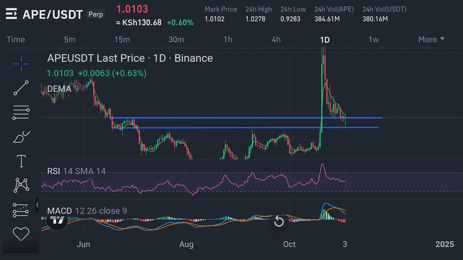Select the crosshair cursor tool
This screenshot has width=463, height=260.
(21, 64)
